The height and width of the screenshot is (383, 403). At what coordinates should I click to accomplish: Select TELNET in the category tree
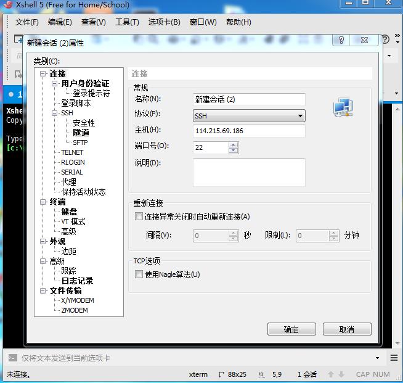[x=72, y=152]
